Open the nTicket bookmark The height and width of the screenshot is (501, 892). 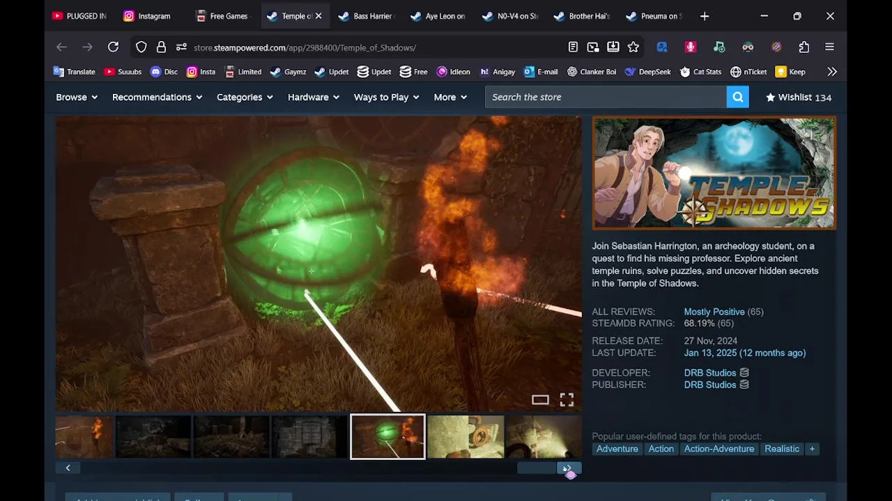(x=748, y=72)
